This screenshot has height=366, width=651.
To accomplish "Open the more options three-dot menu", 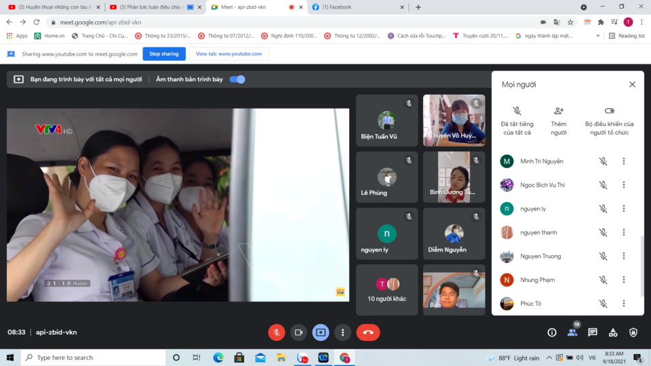I will tap(342, 332).
